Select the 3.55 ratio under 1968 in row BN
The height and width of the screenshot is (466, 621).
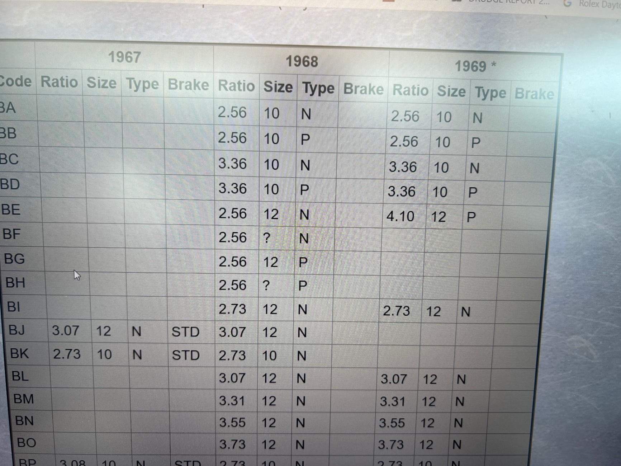coord(232,423)
